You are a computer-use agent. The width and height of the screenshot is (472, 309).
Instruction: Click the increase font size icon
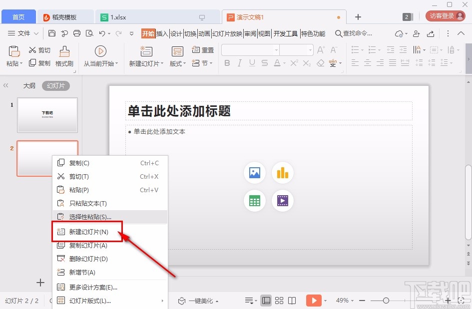(x=320, y=50)
